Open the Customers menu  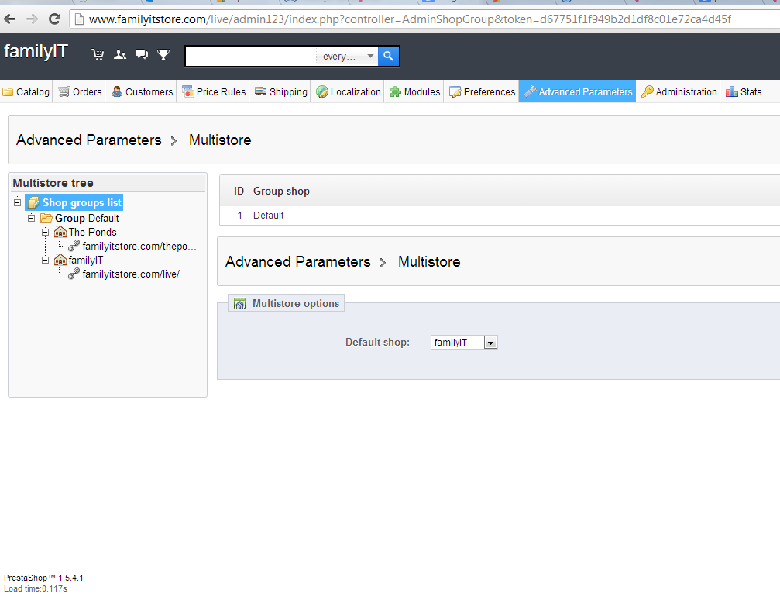[x=142, y=91]
